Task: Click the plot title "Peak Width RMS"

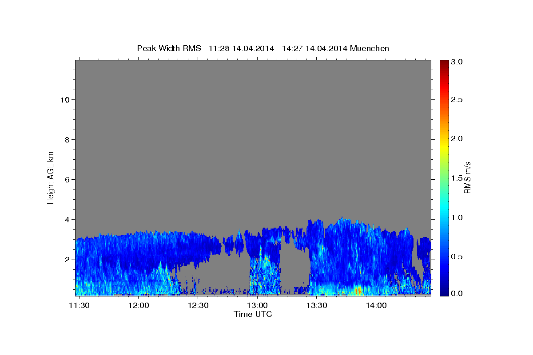Action: 169,48
